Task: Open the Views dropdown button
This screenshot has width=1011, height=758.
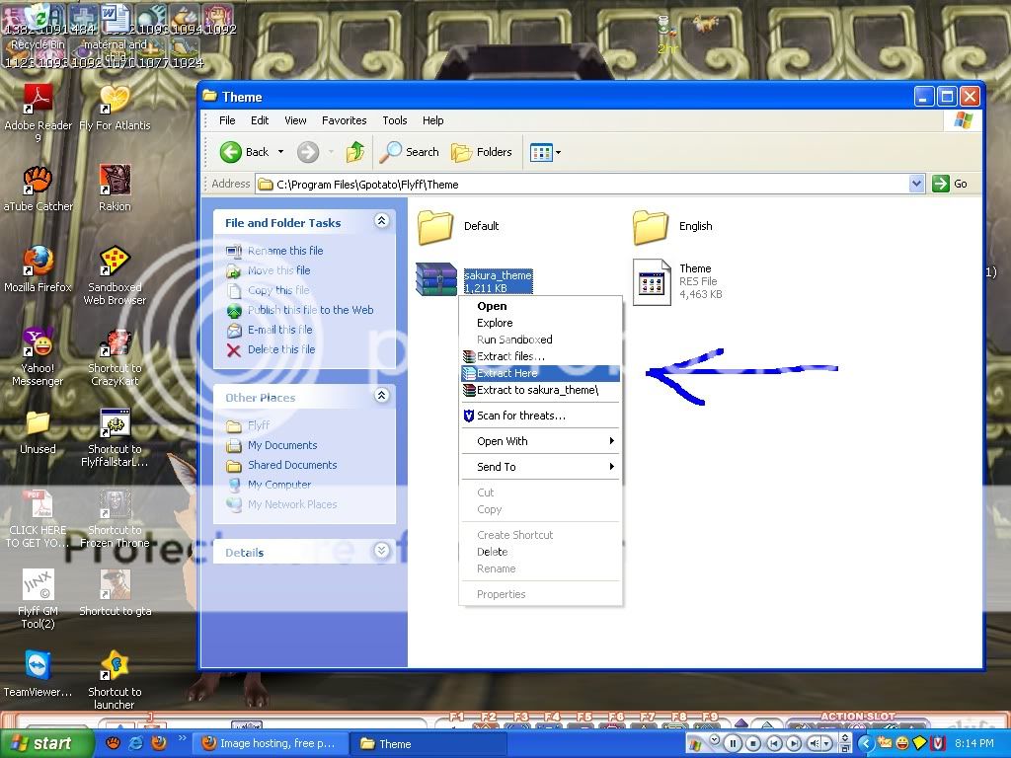Action: [x=545, y=152]
